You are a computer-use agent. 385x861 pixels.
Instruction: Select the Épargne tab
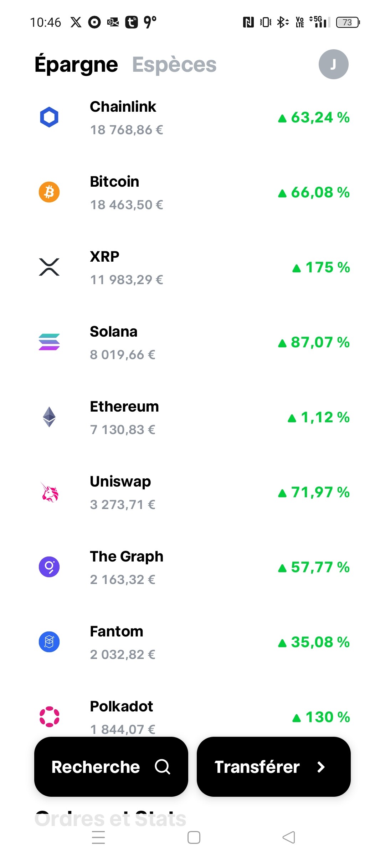pyautogui.click(x=76, y=65)
